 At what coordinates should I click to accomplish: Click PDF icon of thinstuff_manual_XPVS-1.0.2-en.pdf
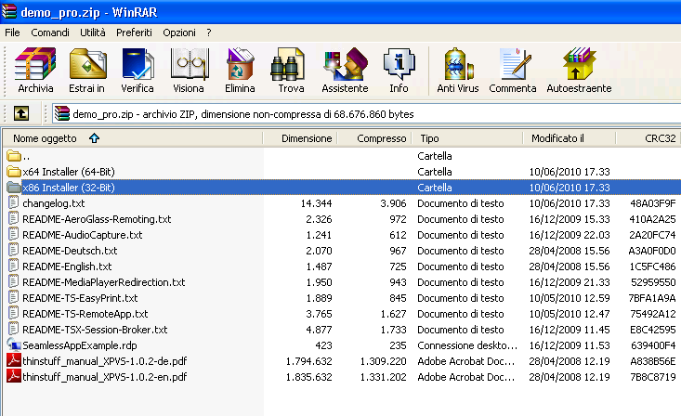[14, 376]
